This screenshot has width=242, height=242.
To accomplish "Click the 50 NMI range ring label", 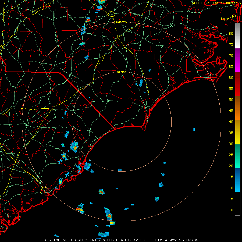I will (122, 72).
